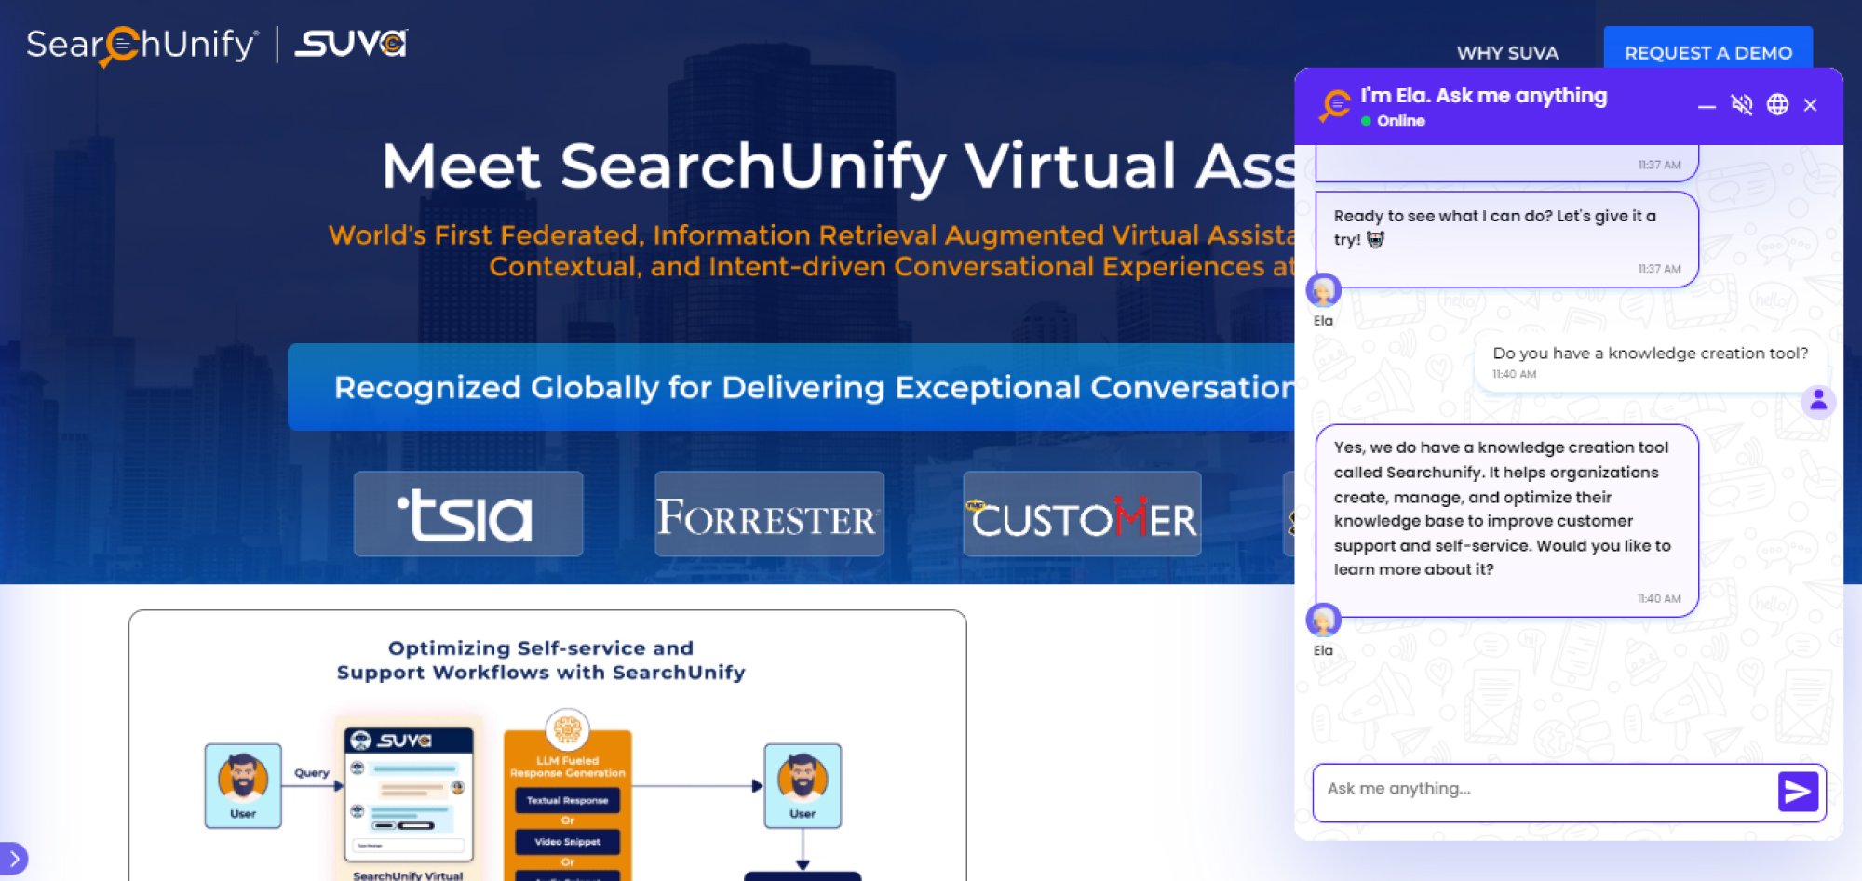Click the Textual Response box in diagram
Screen dimensions: 1862x881
(x=567, y=800)
